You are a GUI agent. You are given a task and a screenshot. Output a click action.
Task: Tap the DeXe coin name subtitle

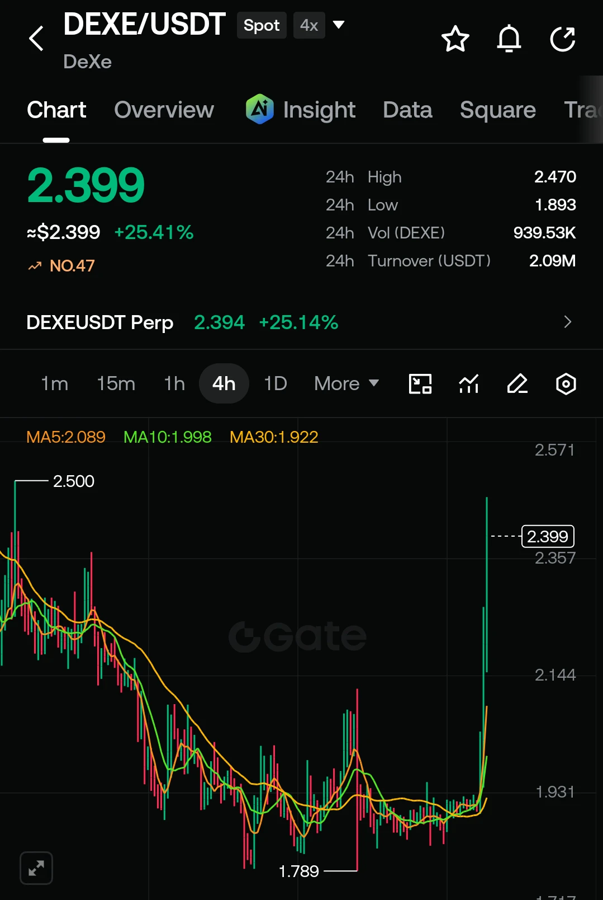(x=87, y=62)
